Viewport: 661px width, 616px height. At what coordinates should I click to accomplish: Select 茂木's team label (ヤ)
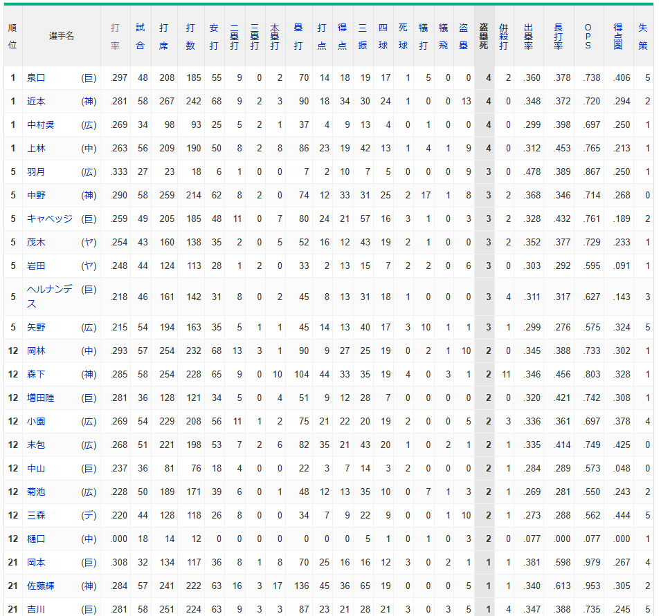[x=89, y=243]
